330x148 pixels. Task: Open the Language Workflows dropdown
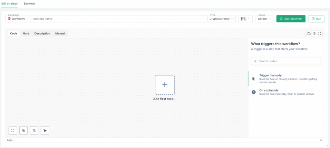(18, 19)
